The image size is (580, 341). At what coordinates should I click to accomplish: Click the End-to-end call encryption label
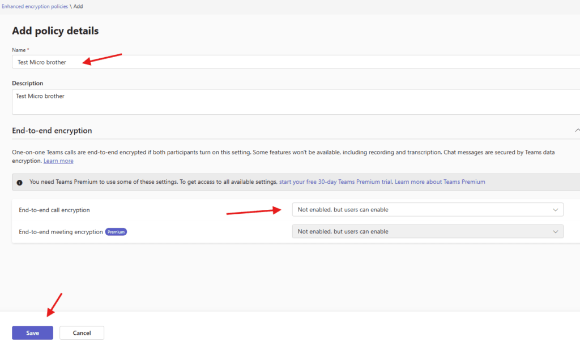click(54, 210)
